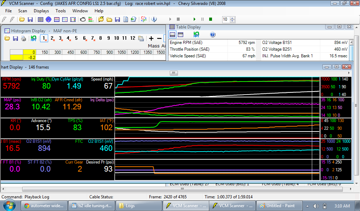The height and width of the screenshot is (211, 360).
Task: Open autometer wide Chrome taskbar item
Action: tap(44, 206)
